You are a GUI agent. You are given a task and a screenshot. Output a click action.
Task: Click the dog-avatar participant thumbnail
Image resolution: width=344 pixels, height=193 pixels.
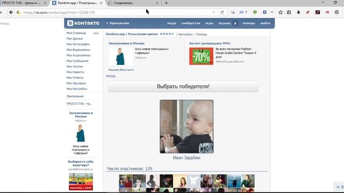[193, 181]
